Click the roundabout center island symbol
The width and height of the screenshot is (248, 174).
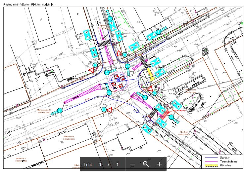pos(118,82)
